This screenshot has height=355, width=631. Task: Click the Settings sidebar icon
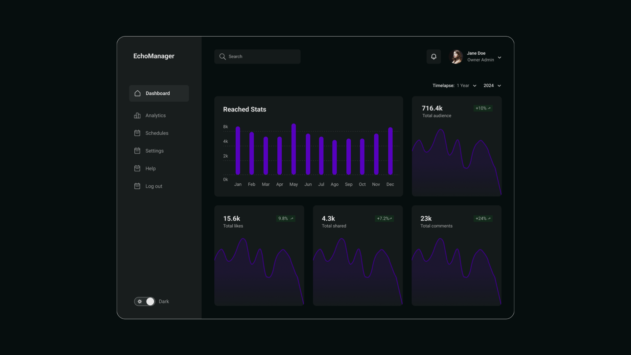[x=137, y=151]
